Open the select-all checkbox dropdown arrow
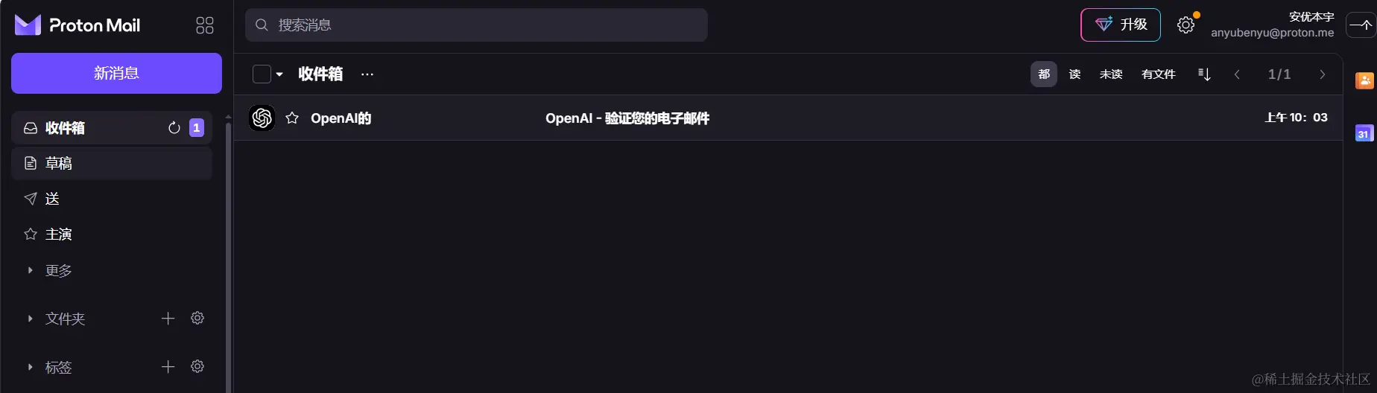Image resolution: width=1377 pixels, height=393 pixels. [279, 74]
